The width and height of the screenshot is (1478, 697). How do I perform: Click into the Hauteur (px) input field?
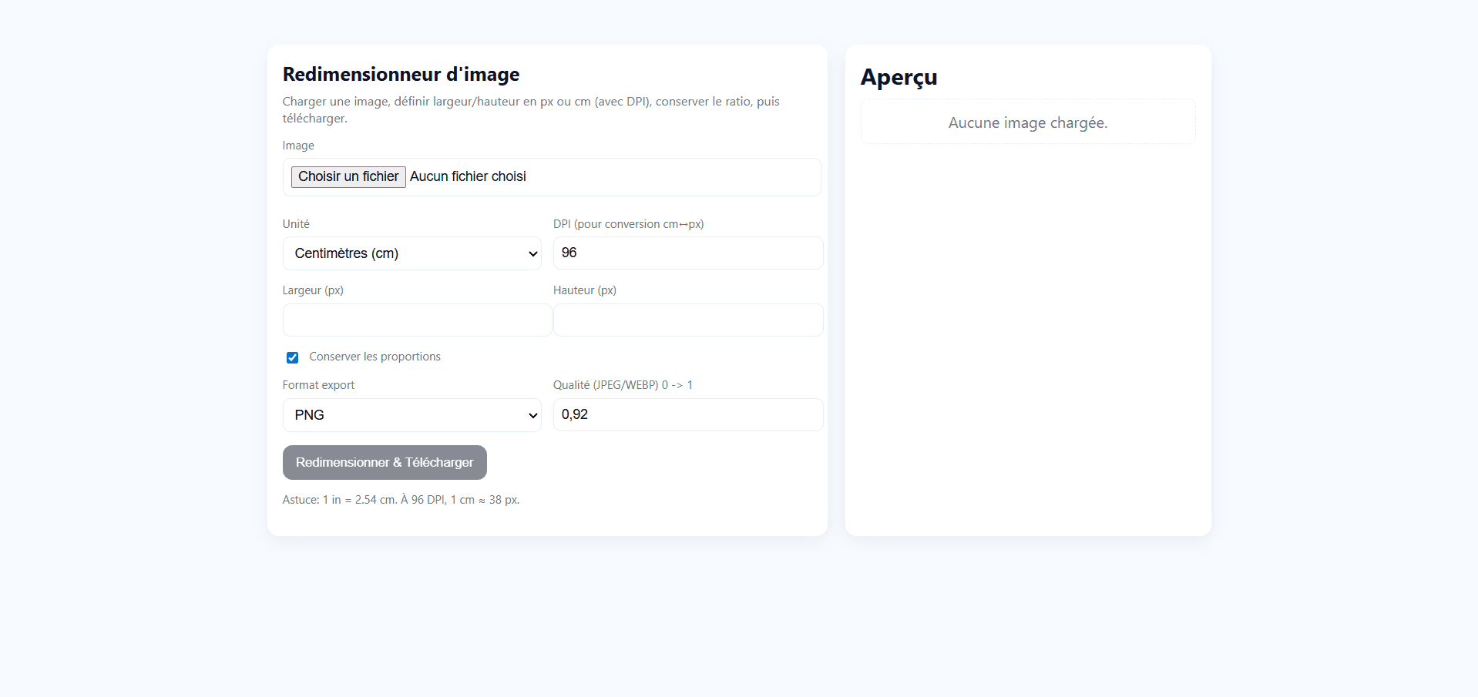[688, 320]
